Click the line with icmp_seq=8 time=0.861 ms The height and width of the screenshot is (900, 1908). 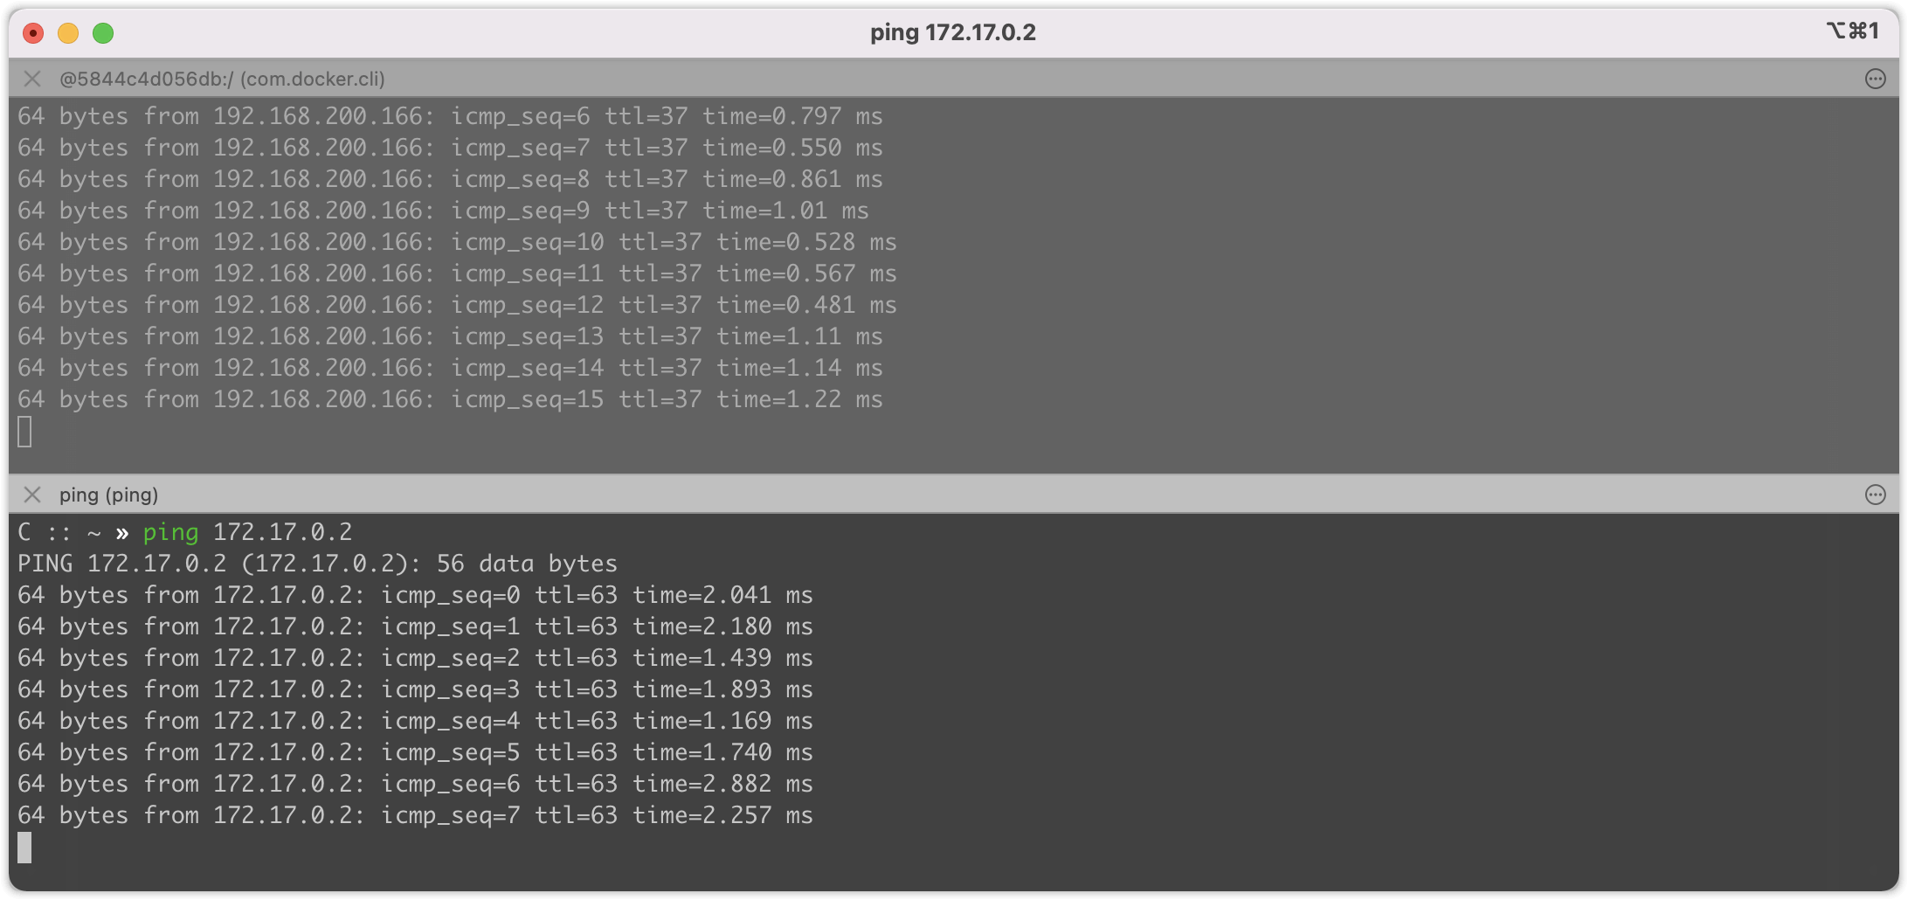point(450,179)
